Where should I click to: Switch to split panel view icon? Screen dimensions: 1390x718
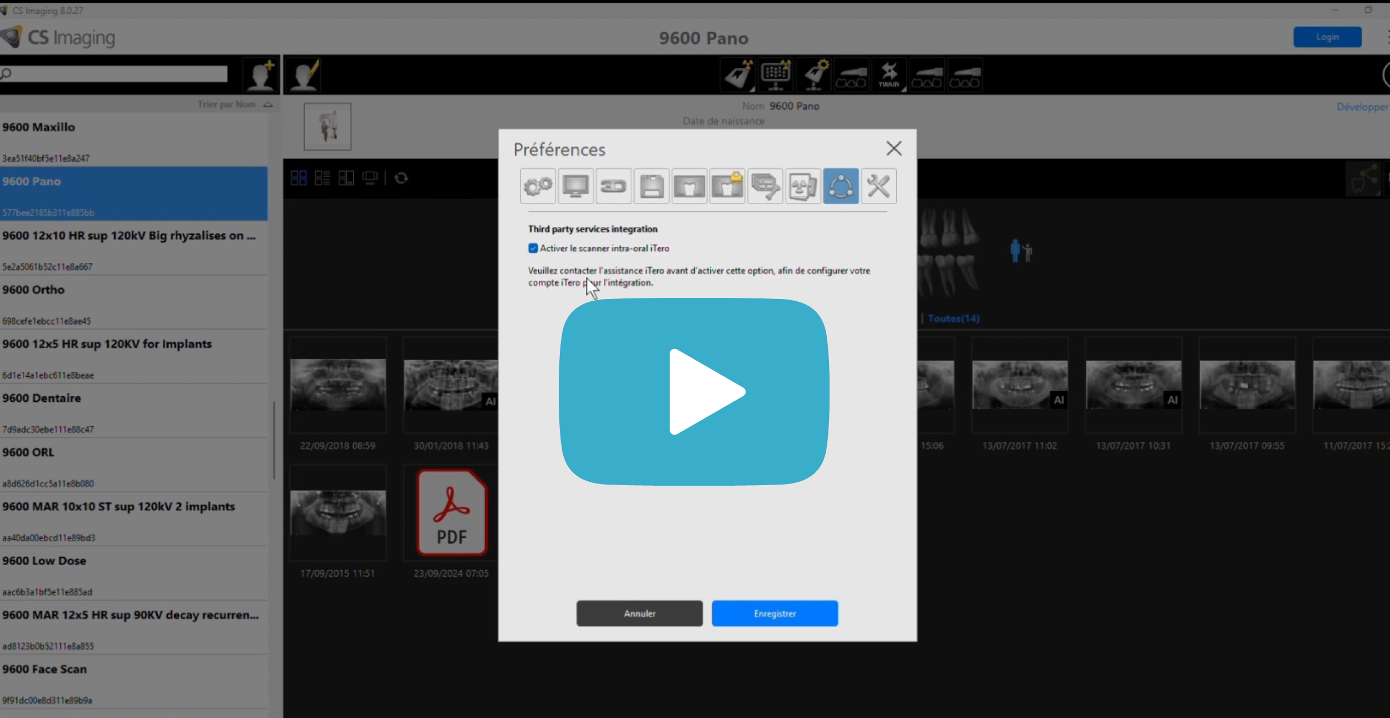[346, 178]
